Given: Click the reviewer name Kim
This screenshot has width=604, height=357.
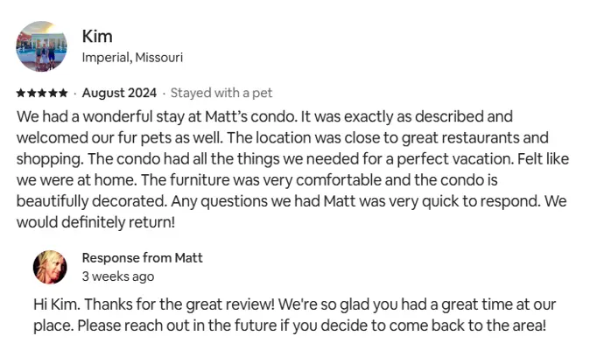Looking at the screenshot, I should tap(97, 37).
